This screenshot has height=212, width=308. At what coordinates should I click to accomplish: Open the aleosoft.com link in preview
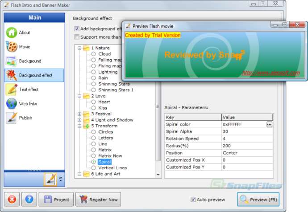271,73
